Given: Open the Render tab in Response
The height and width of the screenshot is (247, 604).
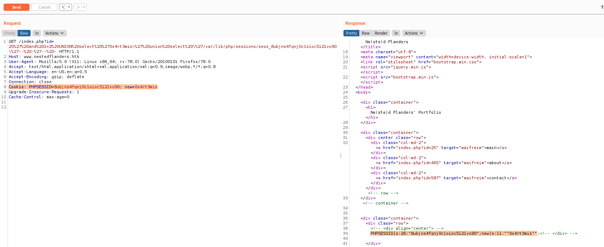Looking at the screenshot, I should tap(381, 33).
